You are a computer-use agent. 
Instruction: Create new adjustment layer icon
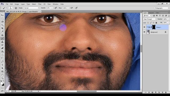click(x=156, y=92)
